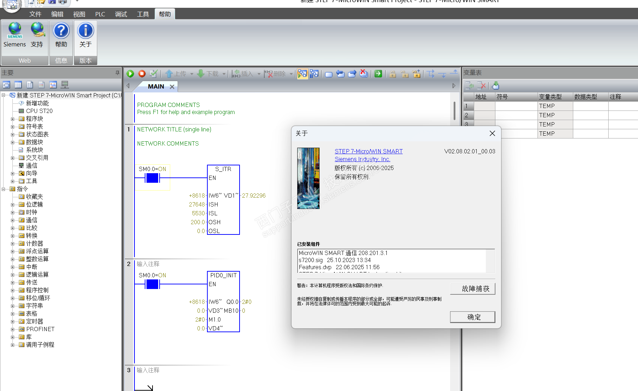Image resolution: width=638 pixels, height=391 pixels.
Task: Open the 删除 delete dropdown arrow
Action: [291, 74]
